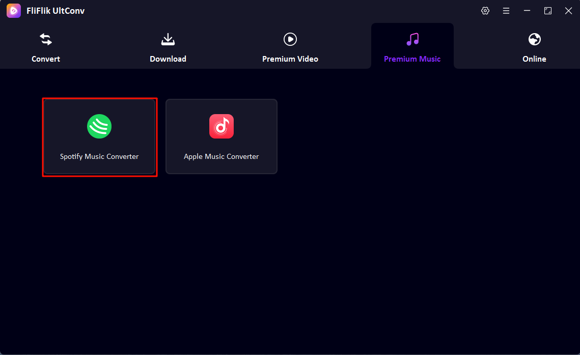Click the Premium Music notes icon
This screenshot has width=580, height=355.
point(412,39)
